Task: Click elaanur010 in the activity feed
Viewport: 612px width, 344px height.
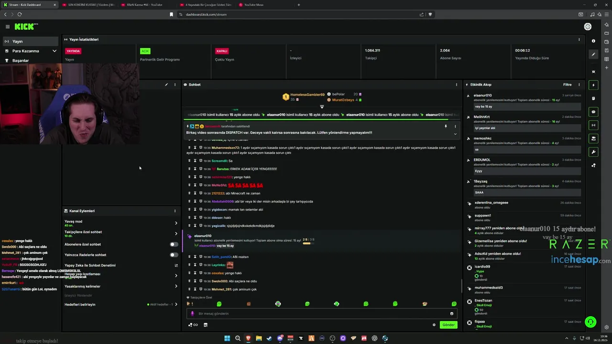Action: [482, 95]
